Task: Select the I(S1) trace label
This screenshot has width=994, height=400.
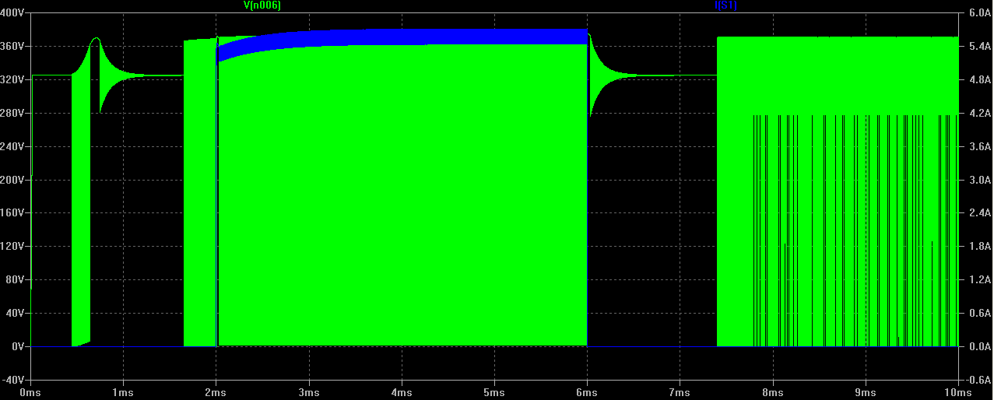Action: (725, 5)
